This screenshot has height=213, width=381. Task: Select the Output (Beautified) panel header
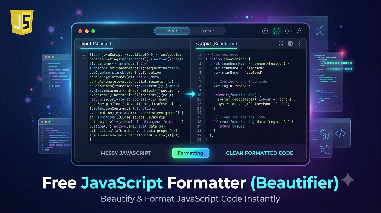point(217,44)
